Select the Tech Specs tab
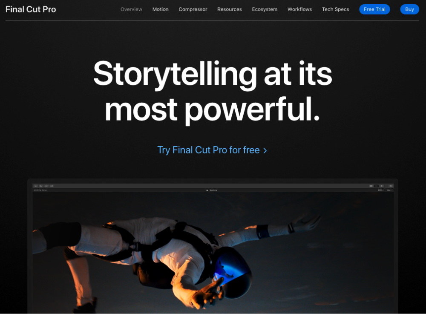426x314 pixels. (x=336, y=9)
